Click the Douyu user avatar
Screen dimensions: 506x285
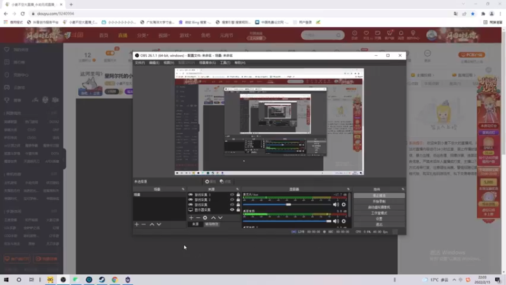[x=431, y=35]
